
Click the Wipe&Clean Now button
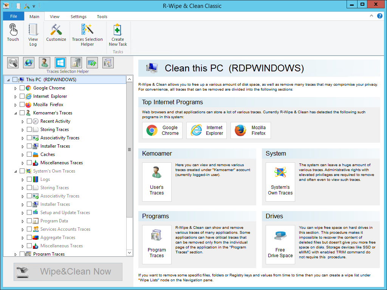(x=68, y=271)
